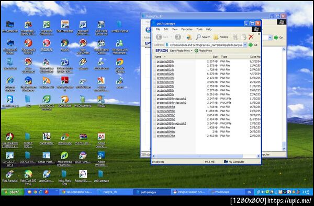This screenshot has height=206, width=314.
Task: Select the Windows Live Messenger desktop icon
Action: click(119, 46)
